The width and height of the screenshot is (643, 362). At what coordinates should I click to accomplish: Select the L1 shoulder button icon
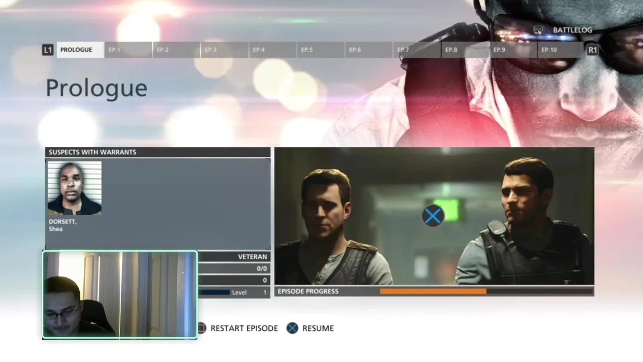click(x=48, y=50)
